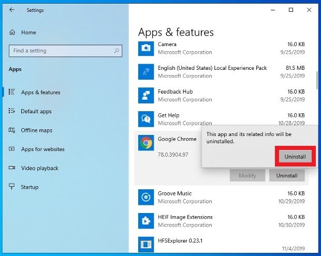The height and width of the screenshot is (256, 321).
Task: Select the Google Chrome entry name
Action: click(x=177, y=139)
